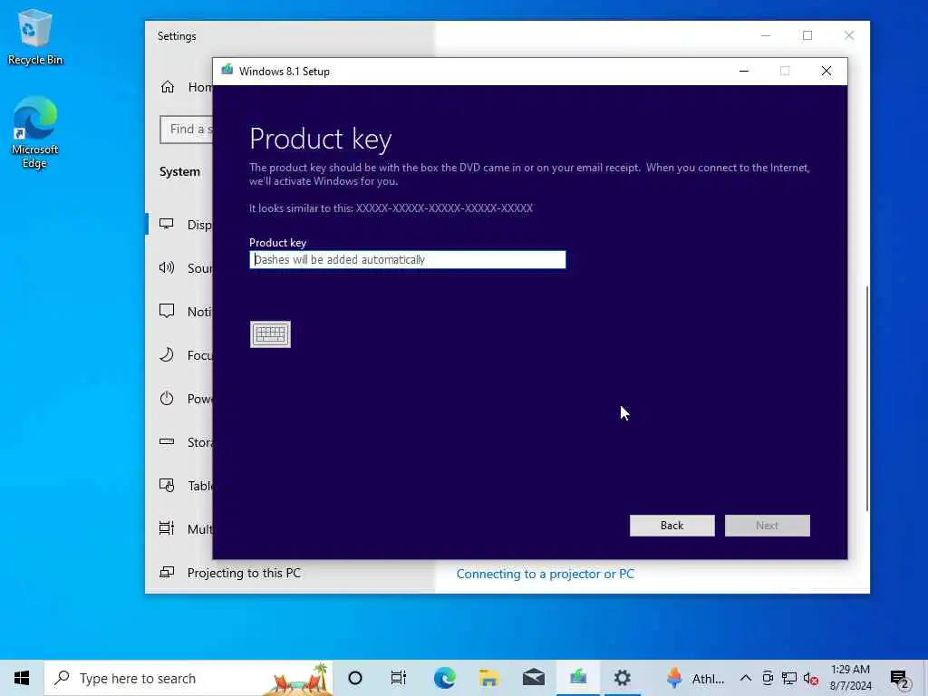The image size is (928, 696).
Task: Maximize the Settings window
Action: tap(807, 35)
